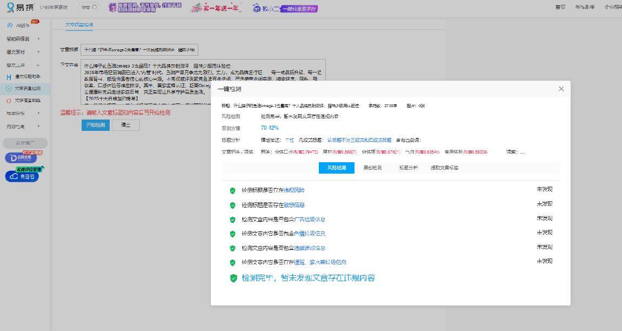Click the 开始检测 button

[x=96, y=125]
